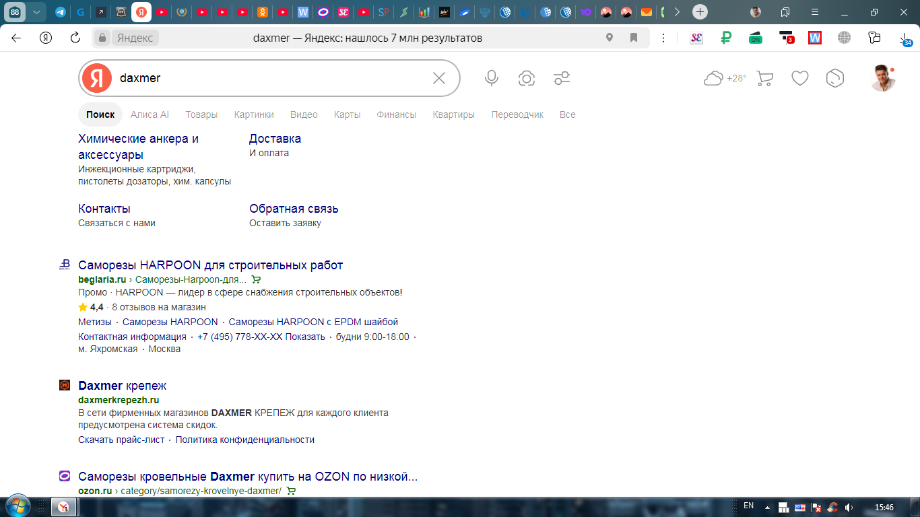The image size is (920, 517).
Task: Open the weather +28° widget
Action: point(725,78)
